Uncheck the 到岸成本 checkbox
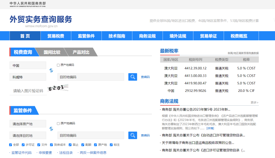 [51, 145]
